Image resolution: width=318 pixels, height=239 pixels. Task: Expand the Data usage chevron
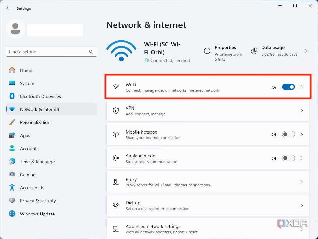(x=306, y=51)
